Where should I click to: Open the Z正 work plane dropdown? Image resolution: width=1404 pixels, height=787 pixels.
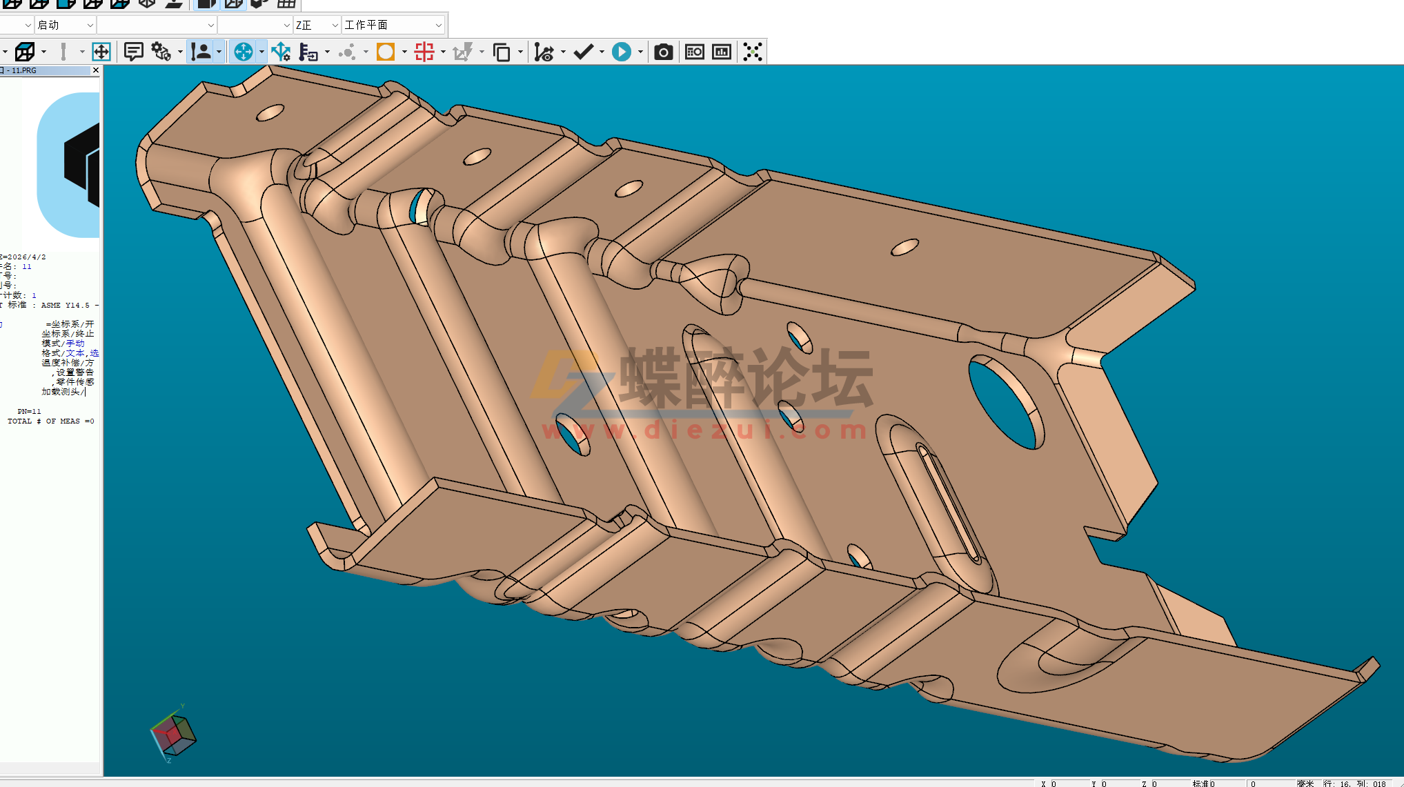334,25
